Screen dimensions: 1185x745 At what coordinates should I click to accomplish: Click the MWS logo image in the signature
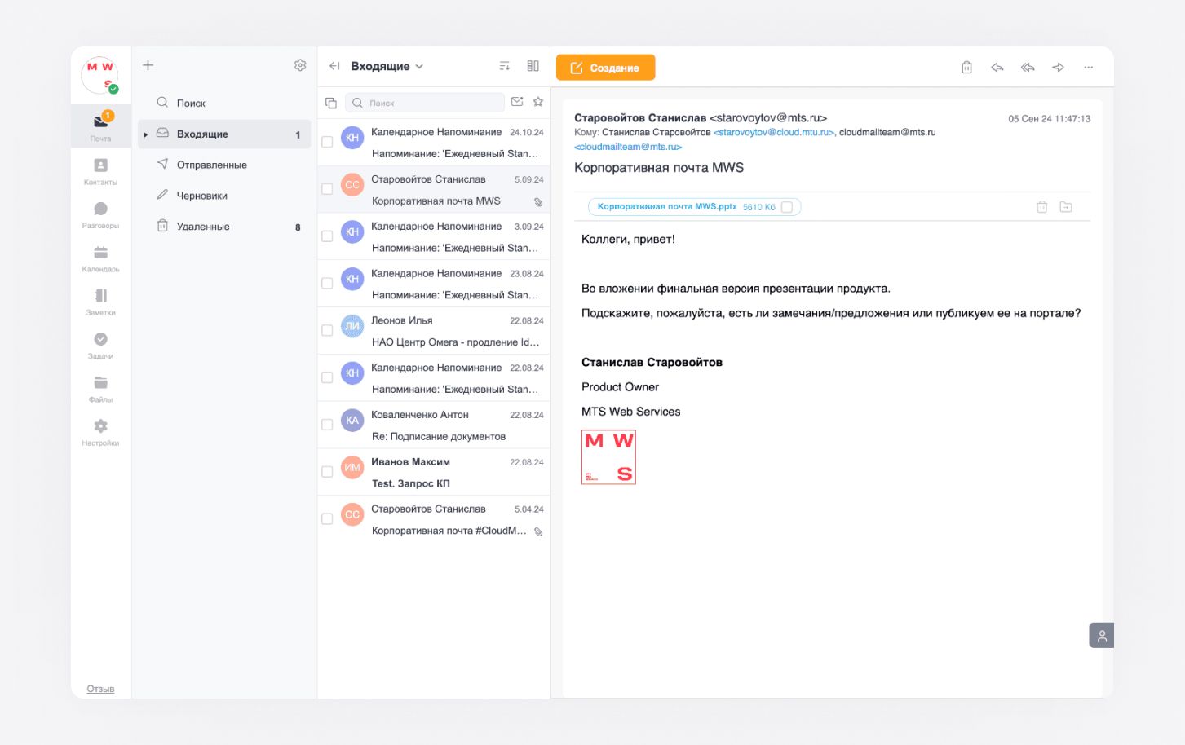click(x=608, y=457)
